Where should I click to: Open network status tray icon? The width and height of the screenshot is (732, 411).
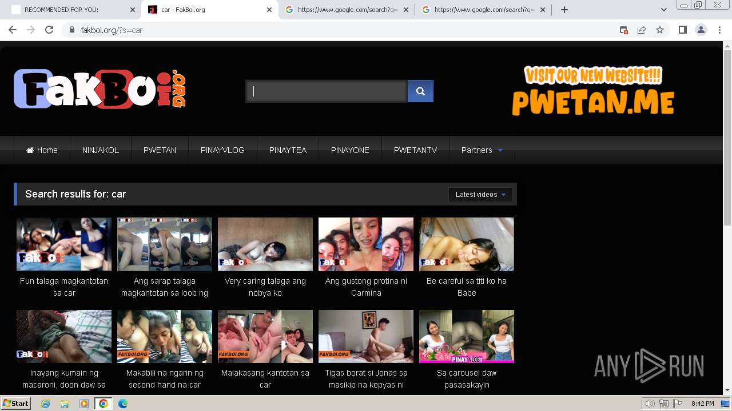point(664,404)
